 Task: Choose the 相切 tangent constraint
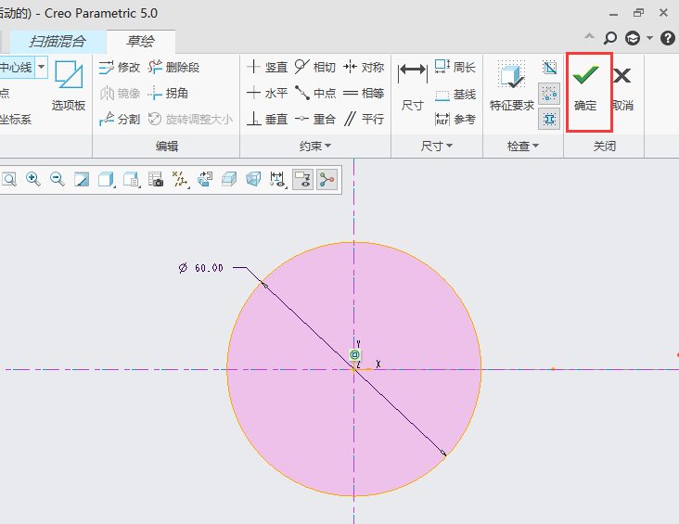[314, 68]
